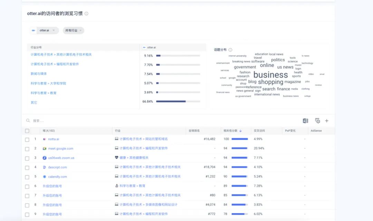373x221 pixels.
Task: Click the sort arrow next to 相关性分数
Action: 240,131
